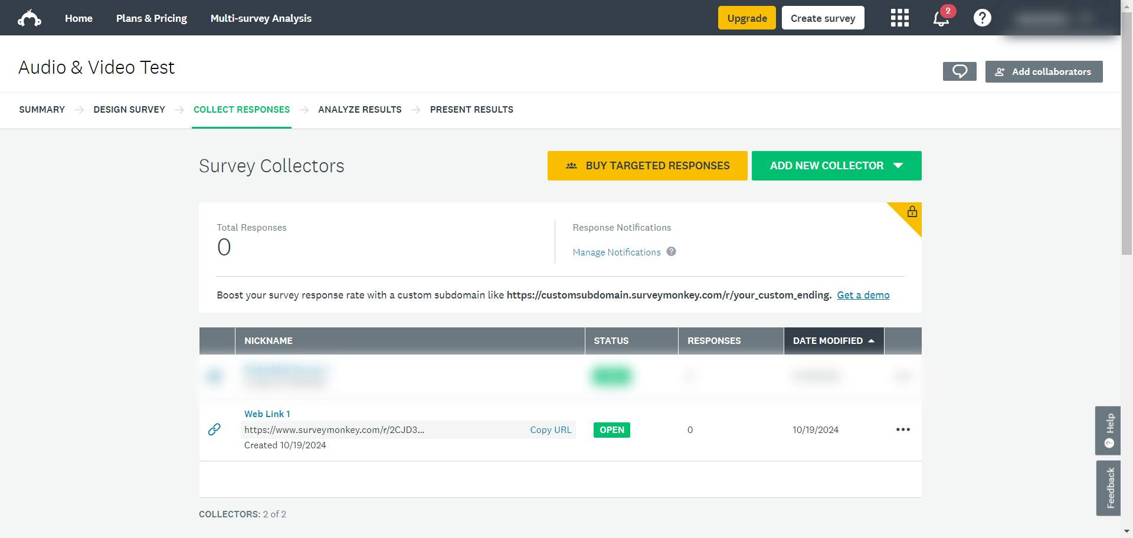This screenshot has width=1133, height=538.
Task: Click the SurveyMonkey logo icon
Action: (30, 18)
